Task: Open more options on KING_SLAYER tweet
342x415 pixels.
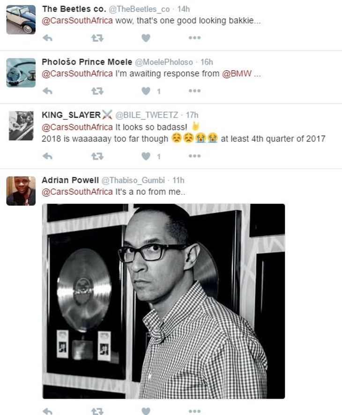Action: click(x=194, y=156)
